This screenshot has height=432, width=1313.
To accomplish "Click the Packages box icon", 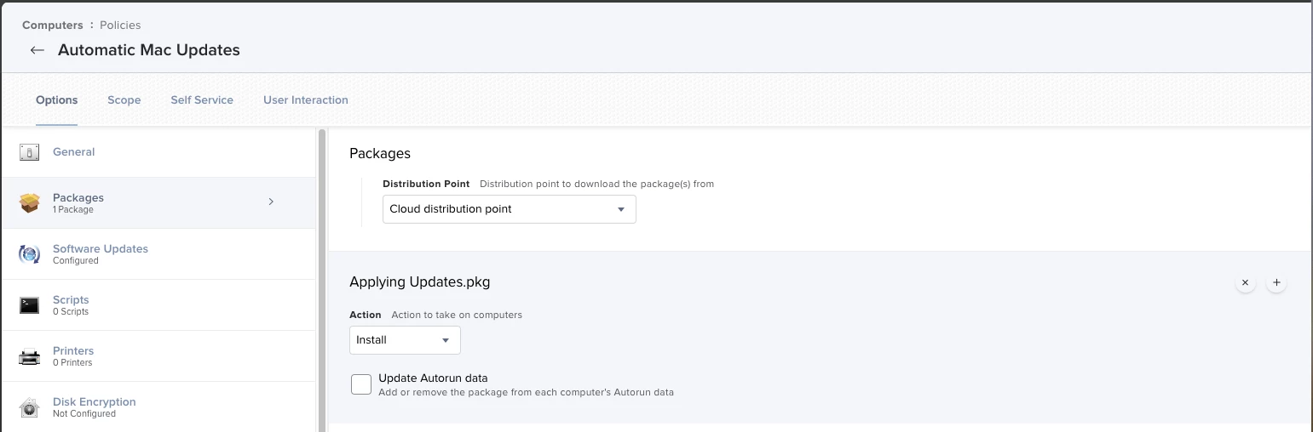I will pos(30,203).
